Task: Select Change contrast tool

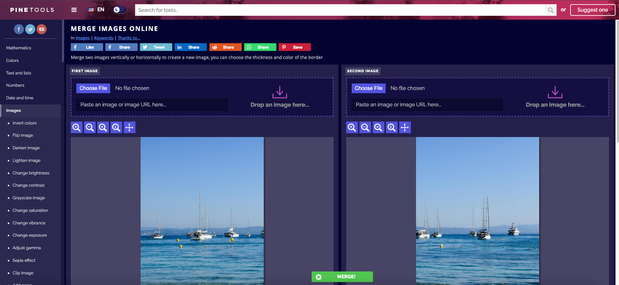Action: [29, 185]
